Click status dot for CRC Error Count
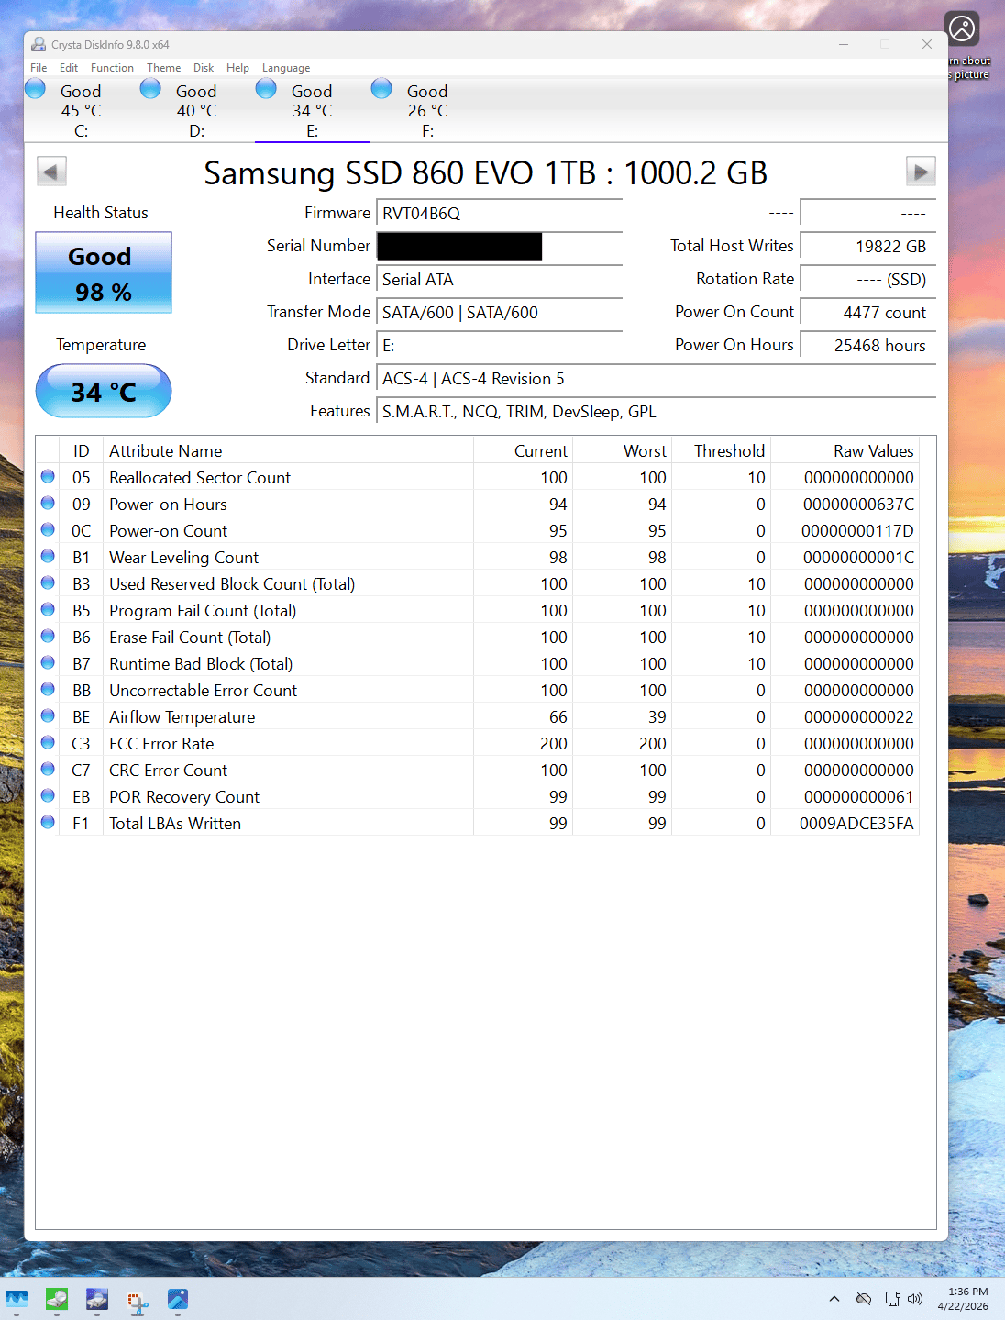Image resolution: width=1005 pixels, height=1320 pixels. pos(48,769)
